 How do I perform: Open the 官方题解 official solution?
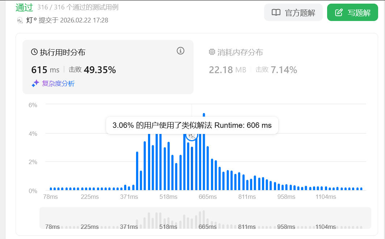pos(293,13)
